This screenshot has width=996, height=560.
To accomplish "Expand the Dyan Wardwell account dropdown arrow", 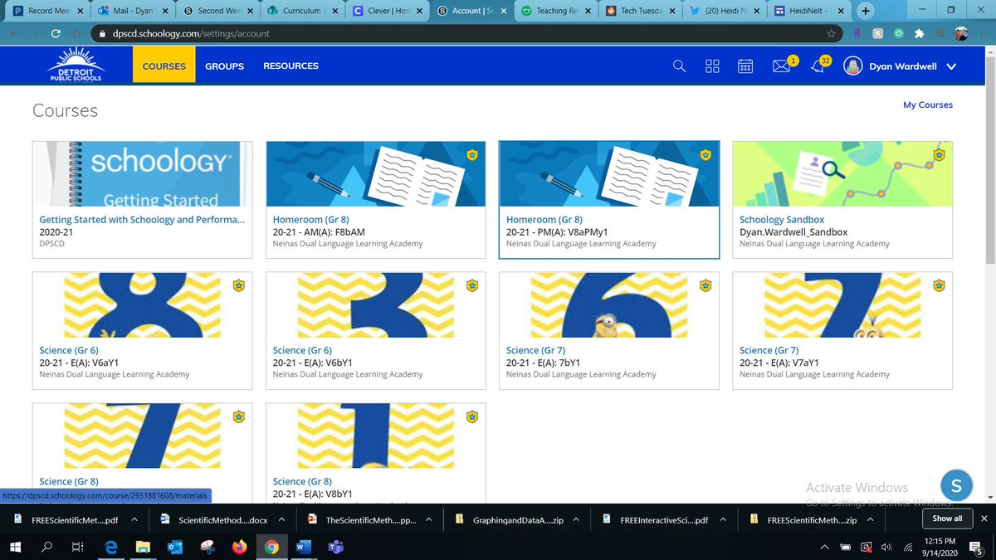I will pos(951,67).
